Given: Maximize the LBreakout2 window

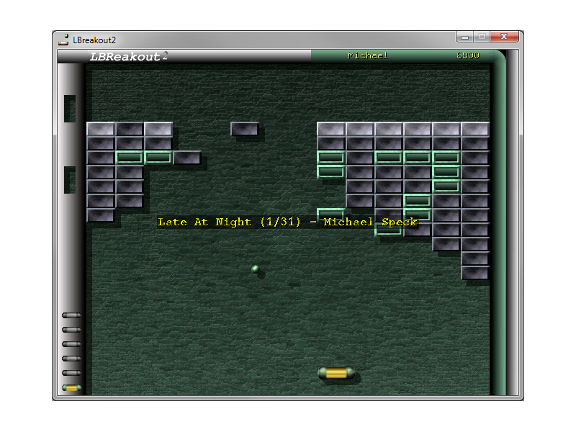Looking at the screenshot, I should click(482, 37).
